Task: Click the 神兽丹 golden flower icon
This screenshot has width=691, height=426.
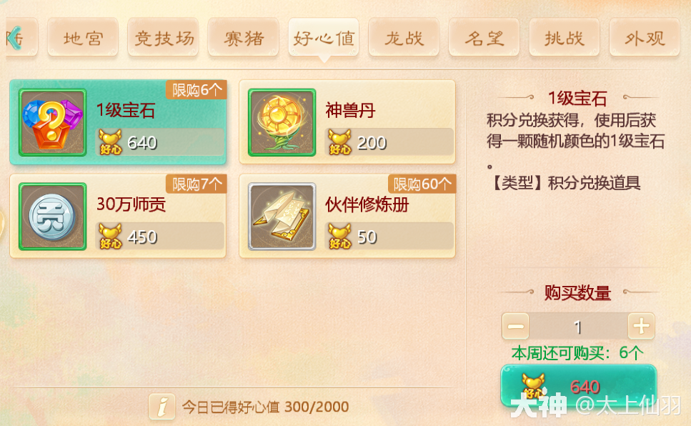Action: coord(282,123)
